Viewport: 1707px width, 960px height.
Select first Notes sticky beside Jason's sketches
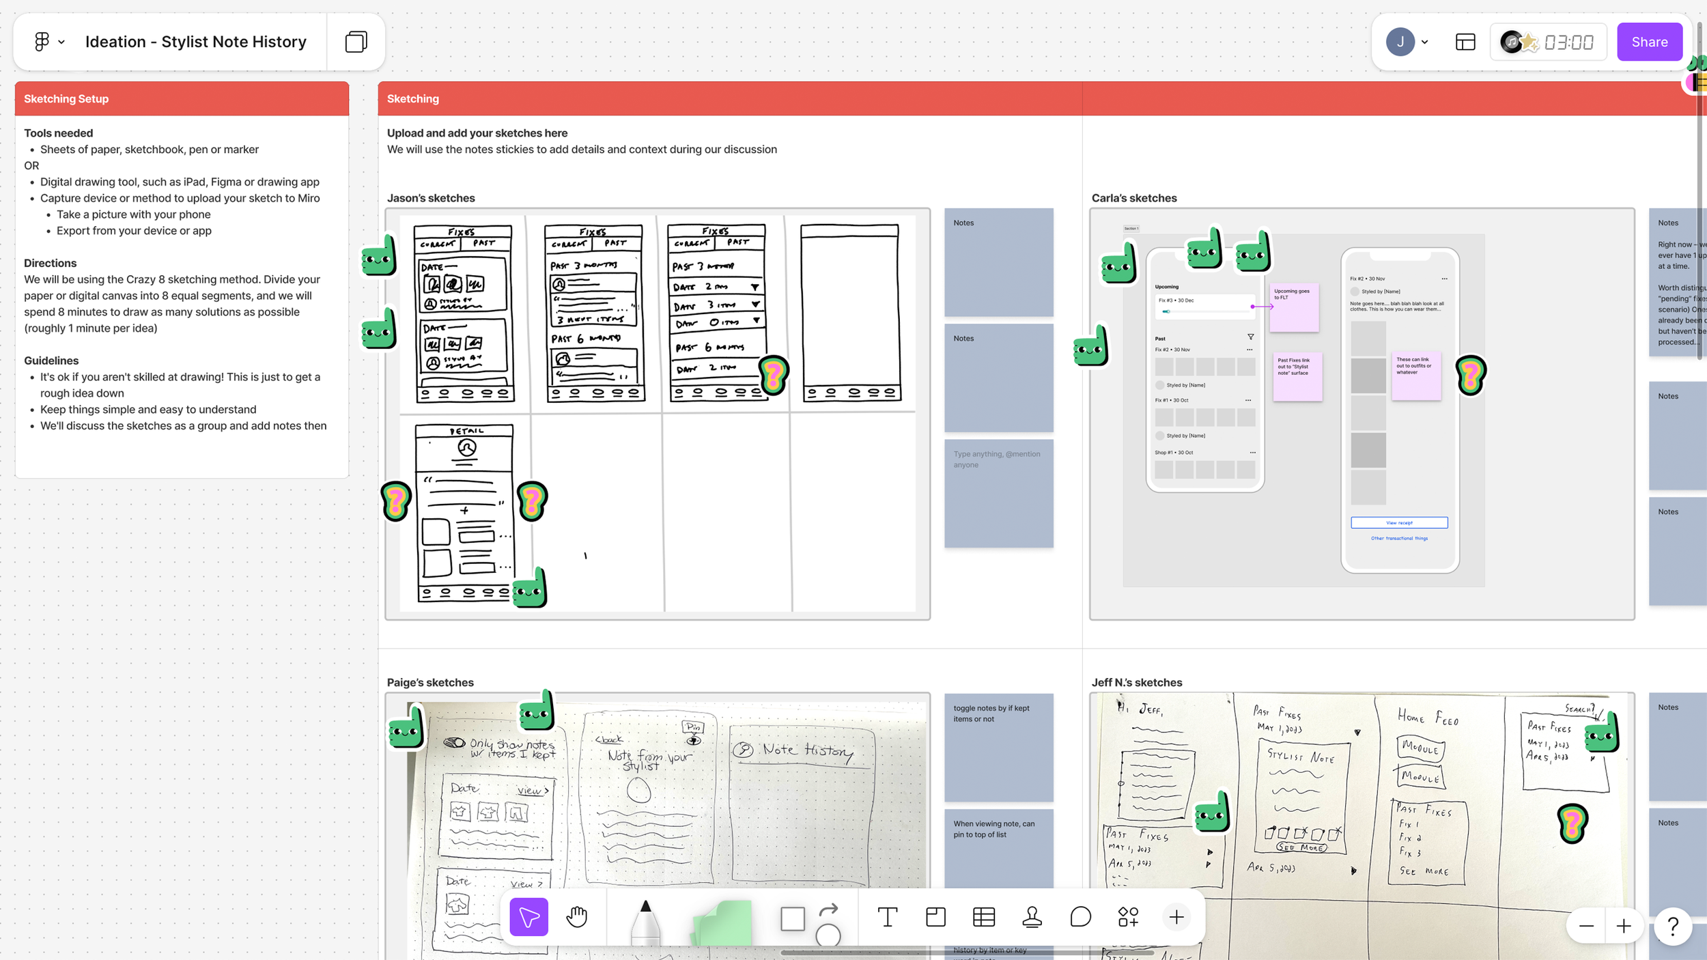click(x=998, y=262)
